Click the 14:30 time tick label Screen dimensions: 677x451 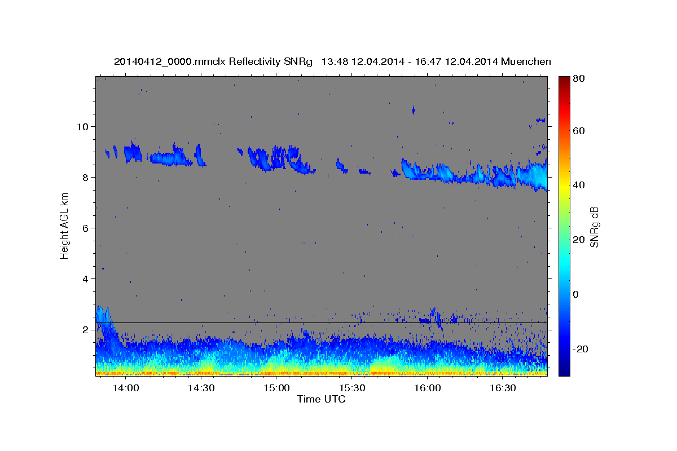click(x=201, y=388)
